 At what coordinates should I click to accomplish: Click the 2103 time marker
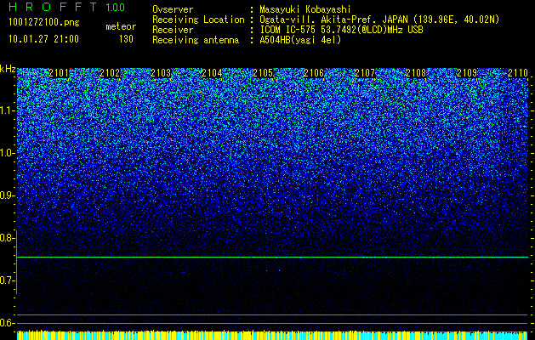(x=161, y=73)
